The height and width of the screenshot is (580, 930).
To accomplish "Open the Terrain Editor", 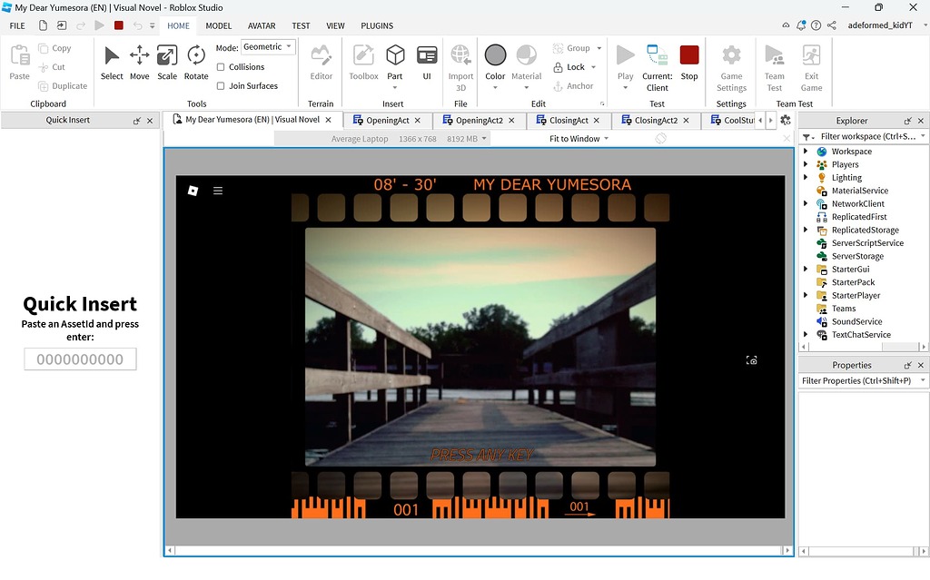I will tap(321, 64).
